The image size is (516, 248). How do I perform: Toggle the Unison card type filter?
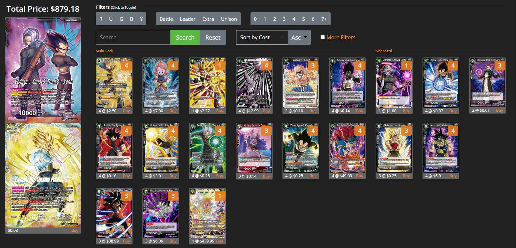point(229,19)
